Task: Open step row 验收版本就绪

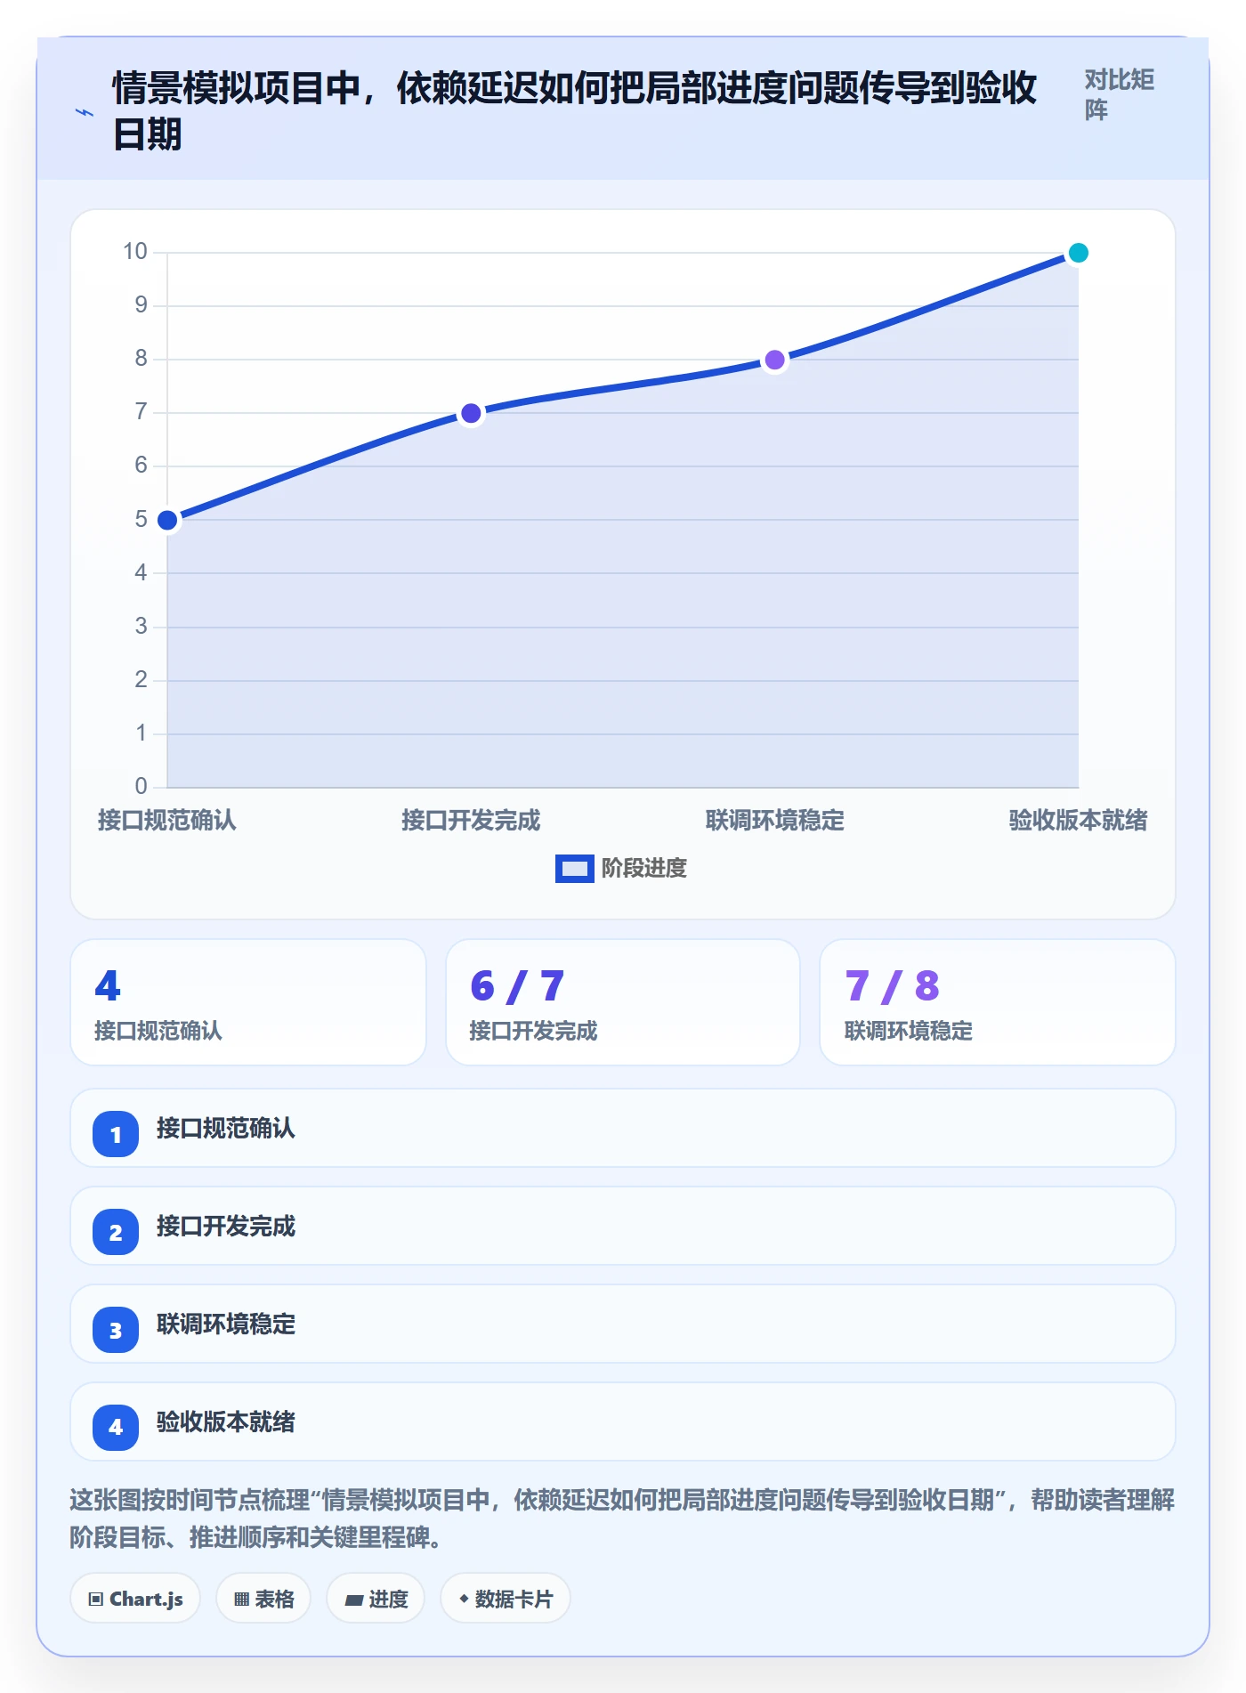Action: pos(623,1422)
